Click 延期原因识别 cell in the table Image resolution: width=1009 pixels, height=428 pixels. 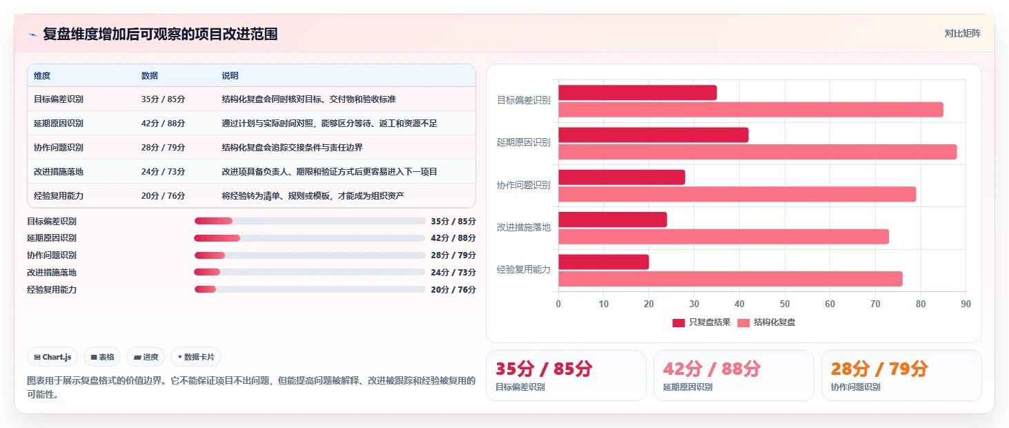tap(59, 124)
